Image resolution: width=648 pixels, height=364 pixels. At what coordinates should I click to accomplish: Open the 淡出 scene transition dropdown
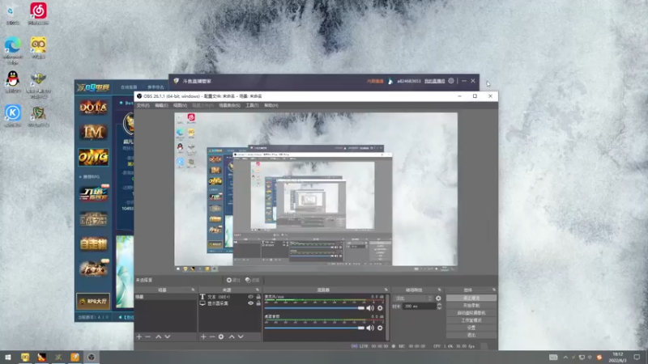[x=413, y=298]
